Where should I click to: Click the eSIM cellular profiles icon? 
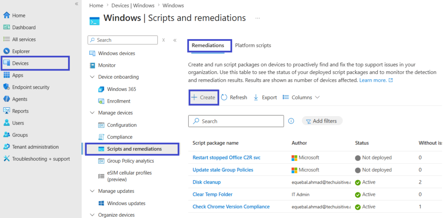coord(101,176)
